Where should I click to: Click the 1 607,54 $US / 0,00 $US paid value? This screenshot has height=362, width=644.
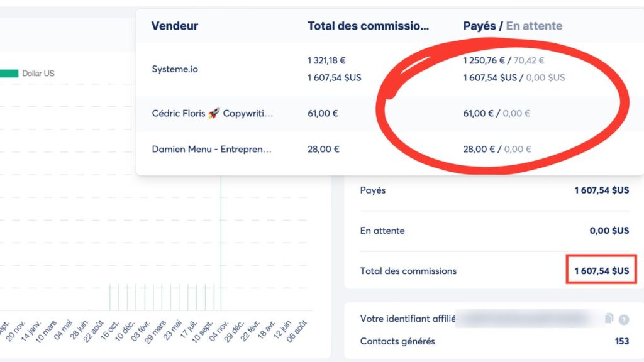(514, 77)
